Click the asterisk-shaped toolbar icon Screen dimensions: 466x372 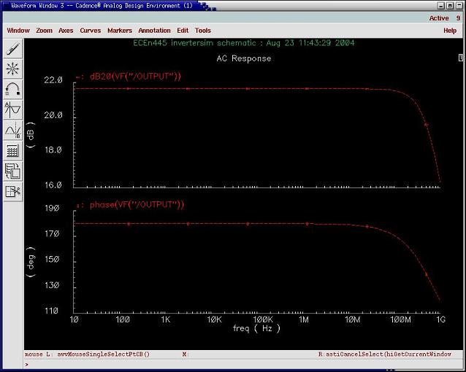[12, 69]
